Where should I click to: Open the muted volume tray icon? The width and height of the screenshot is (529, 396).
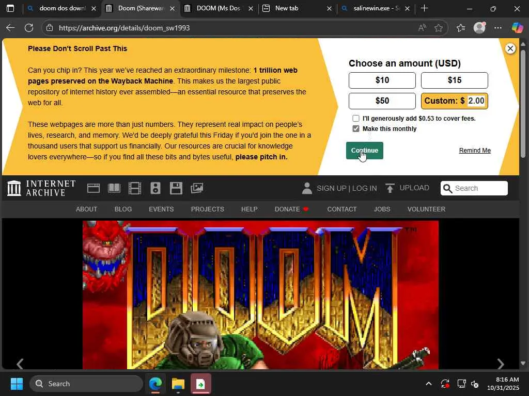click(x=475, y=384)
